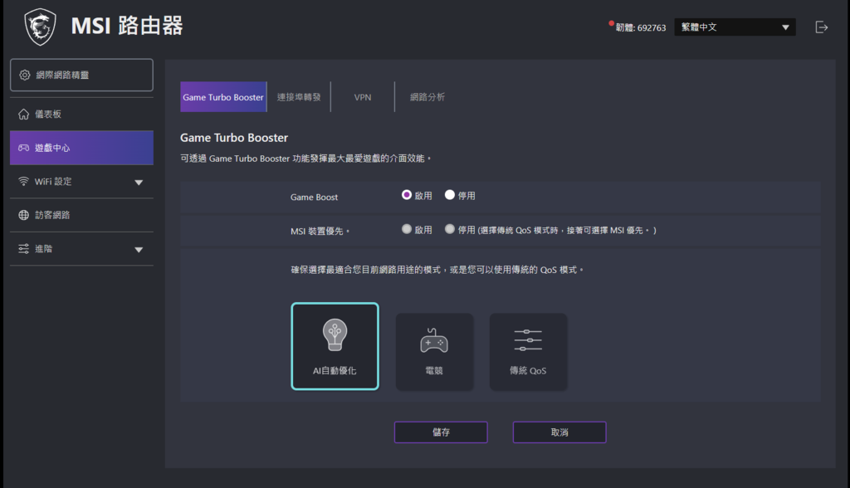The image size is (850, 488).
Task: Click the red notification dot near firmware
Action: (612, 23)
